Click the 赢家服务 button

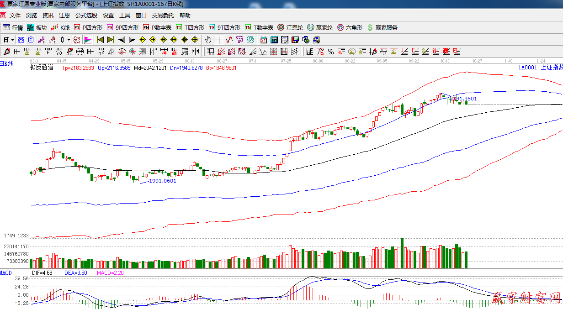(382, 27)
